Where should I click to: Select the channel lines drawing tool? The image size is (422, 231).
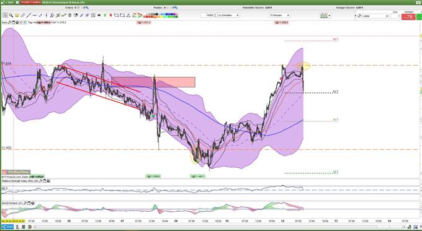(52, 15)
